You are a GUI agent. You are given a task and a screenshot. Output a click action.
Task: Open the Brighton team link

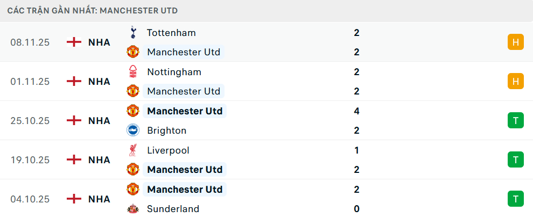[166, 130]
